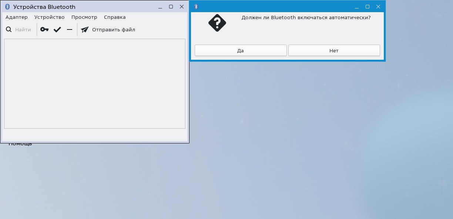Screen dimensions: 453x219
Task: Click the question mark dialog icon
Action: [217, 23]
